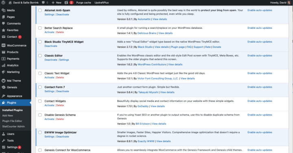293x153 pixels.
Task: Open Settings link under Classic Editor
Action: pyautogui.click(x=64, y=60)
